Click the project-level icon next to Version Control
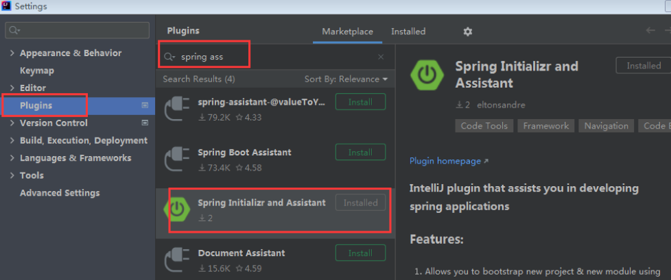 [x=145, y=123]
